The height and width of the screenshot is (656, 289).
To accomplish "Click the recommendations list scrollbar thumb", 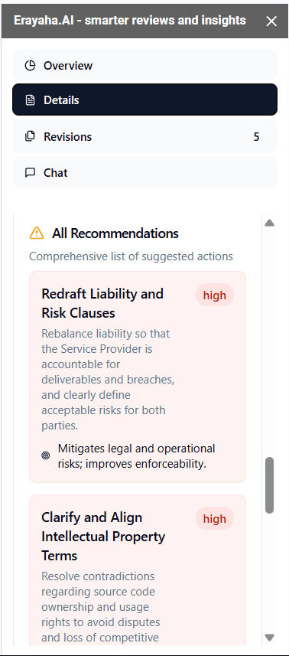I will click(x=269, y=485).
